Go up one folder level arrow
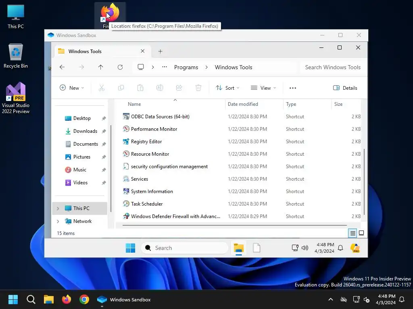Image resolution: width=413 pixels, height=309 pixels. (100, 67)
